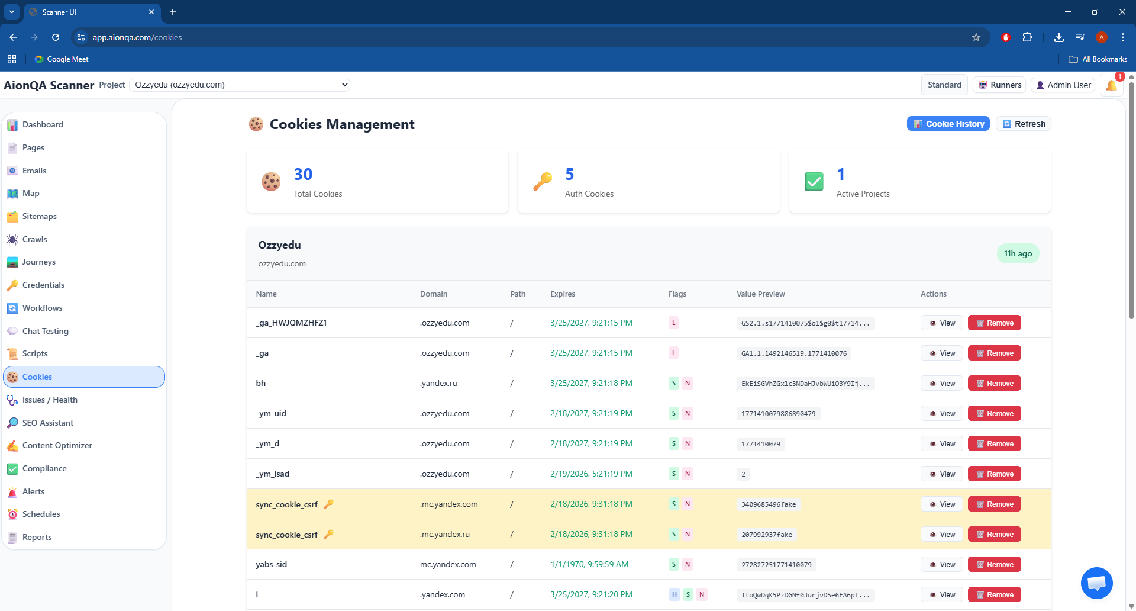Image resolution: width=1136 pixels, height=611 pixels.
Task: Select Dashboard from sidebar
Action: click(x=43, y=124)
